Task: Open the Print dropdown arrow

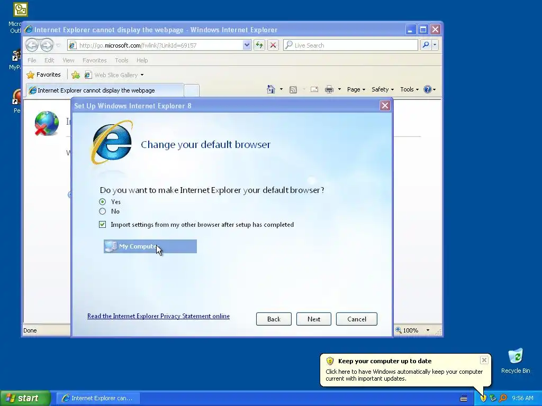Action: click(339, 89)
